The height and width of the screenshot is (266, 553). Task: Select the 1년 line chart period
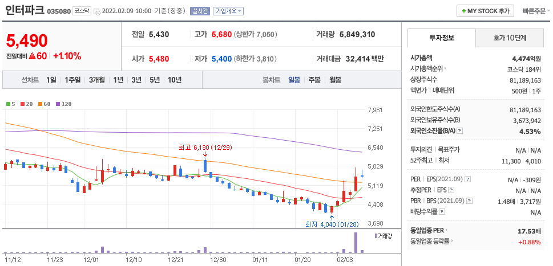[x=118, y=80]
